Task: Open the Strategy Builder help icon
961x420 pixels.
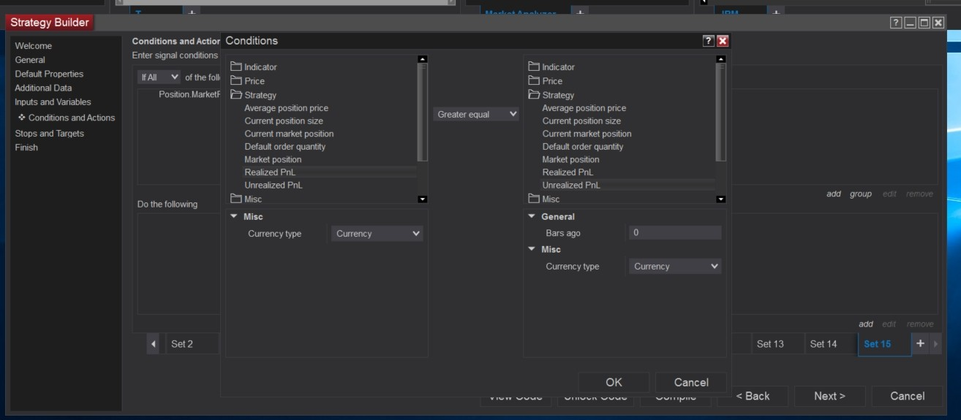Action: tap(896, 23)
